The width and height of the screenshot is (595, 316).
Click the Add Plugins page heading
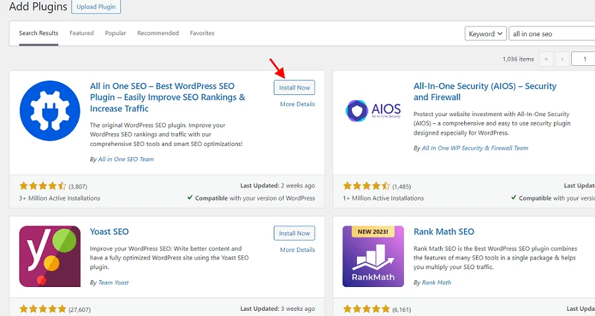click(38, 6)
